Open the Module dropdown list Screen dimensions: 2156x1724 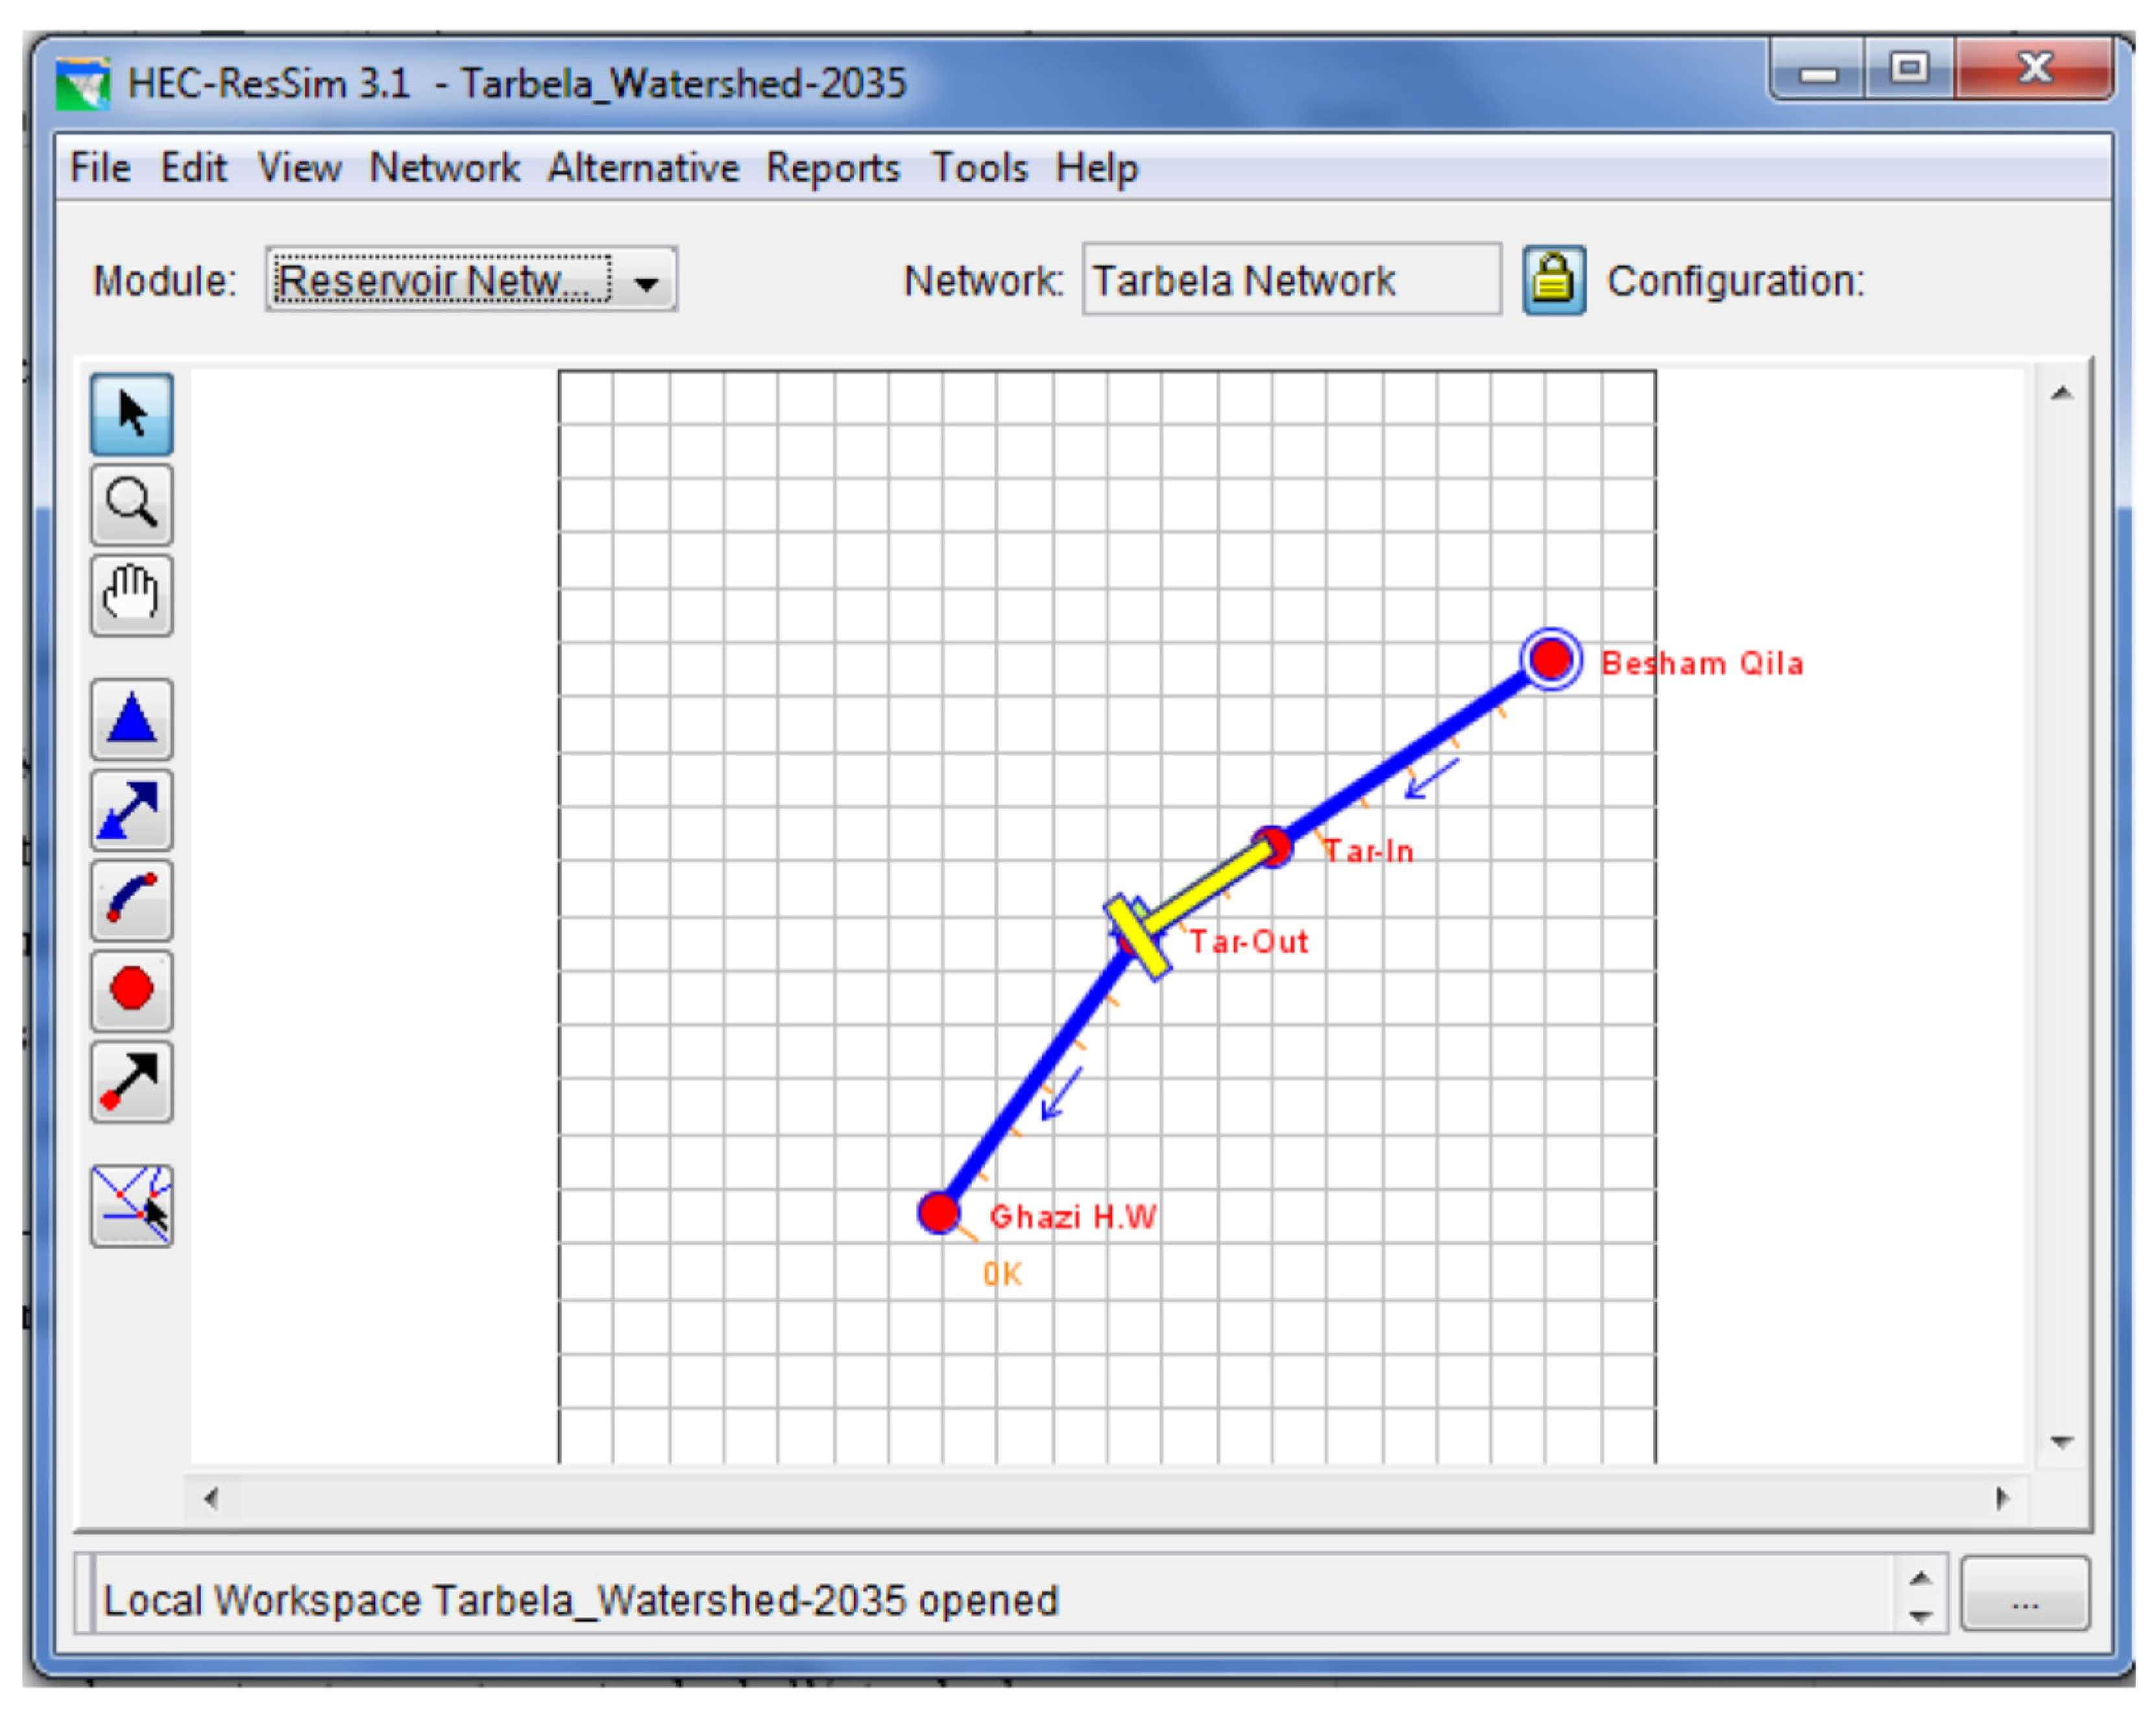pos(647,282)
